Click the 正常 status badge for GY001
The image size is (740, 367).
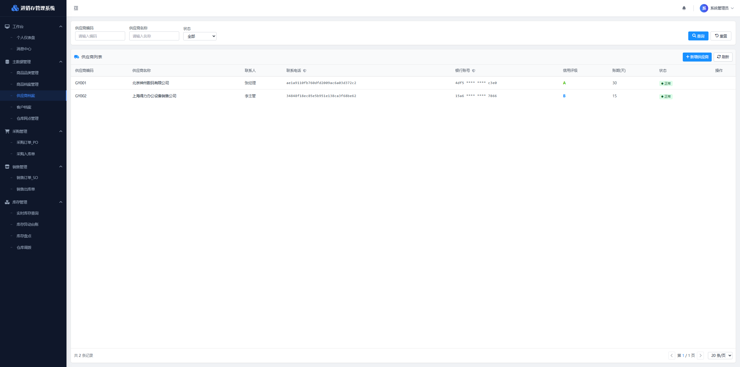point(666,83)
